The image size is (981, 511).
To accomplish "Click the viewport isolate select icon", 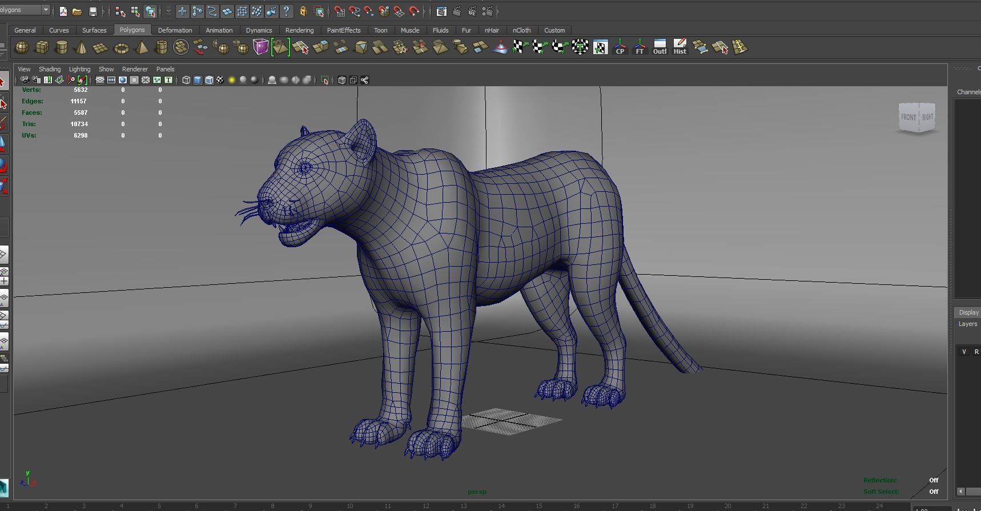I will pyautogui.click(x=324, y=80).
